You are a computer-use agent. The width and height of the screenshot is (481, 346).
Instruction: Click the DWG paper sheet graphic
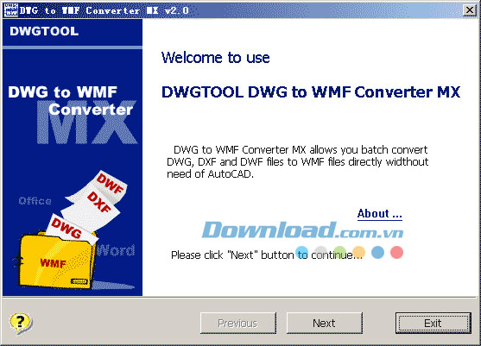[x=69, y=228]
